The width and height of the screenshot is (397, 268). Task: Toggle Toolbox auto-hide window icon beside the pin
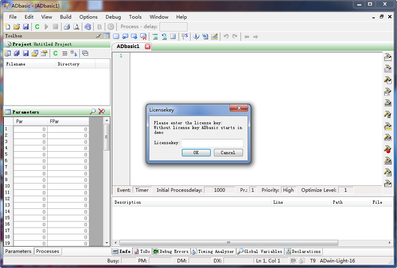106,36
